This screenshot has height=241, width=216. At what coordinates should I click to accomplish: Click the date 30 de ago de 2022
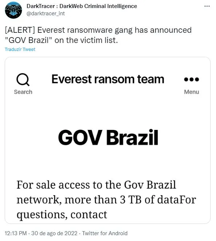(54, 233)
